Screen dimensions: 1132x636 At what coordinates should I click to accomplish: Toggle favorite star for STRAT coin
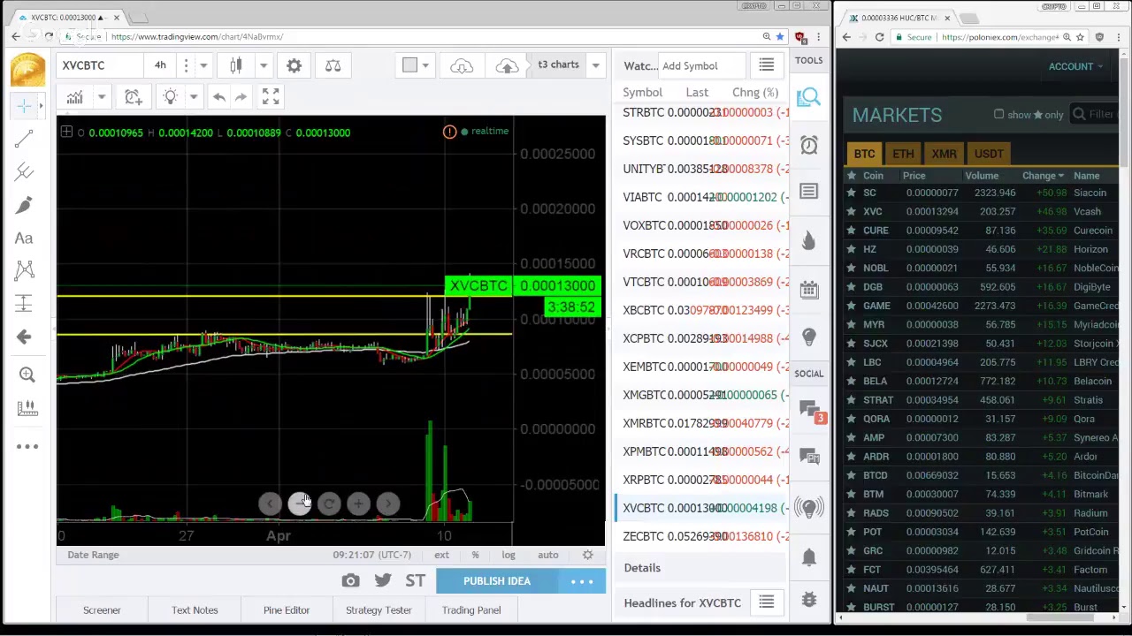851,399
